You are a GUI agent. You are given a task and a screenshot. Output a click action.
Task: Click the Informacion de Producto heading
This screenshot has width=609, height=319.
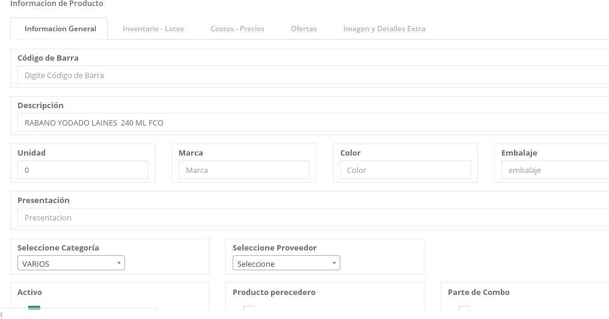(57, 4)
